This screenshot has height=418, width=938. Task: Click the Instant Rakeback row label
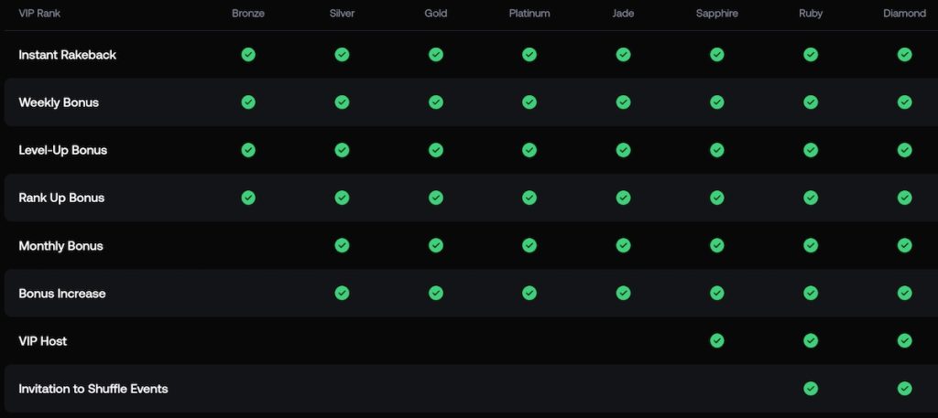pos(68,55)
